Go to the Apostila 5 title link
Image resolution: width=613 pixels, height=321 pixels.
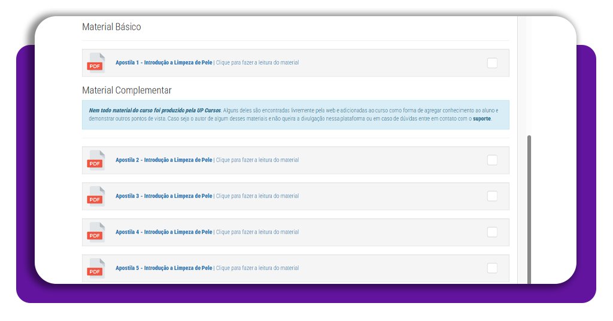click(x=163, y=268)
